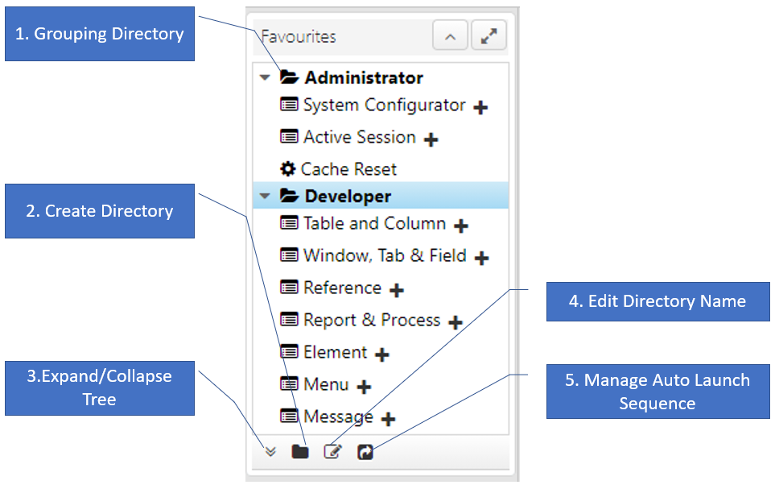Click plus icon next to Table and Column

[x=461, y=226]
